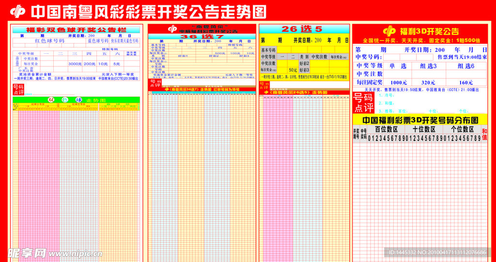
Task: Click the first empty box after 中奖号码:
Action: tap(391, 57)
